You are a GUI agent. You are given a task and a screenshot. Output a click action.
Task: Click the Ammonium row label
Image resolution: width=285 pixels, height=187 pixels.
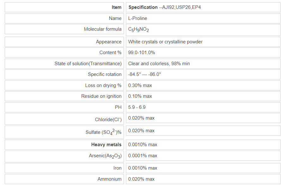[x=109, y=179]
